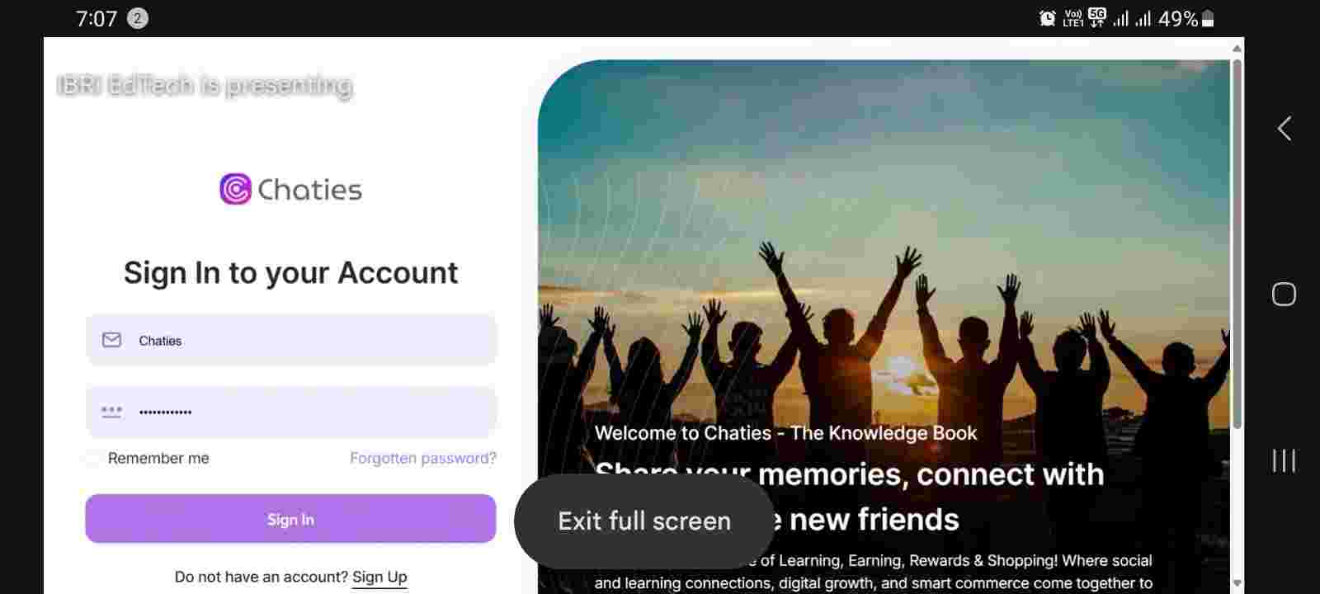Click the purple Sign In button
This screenshot has width=1320, height=594.
tap(290, 519)
